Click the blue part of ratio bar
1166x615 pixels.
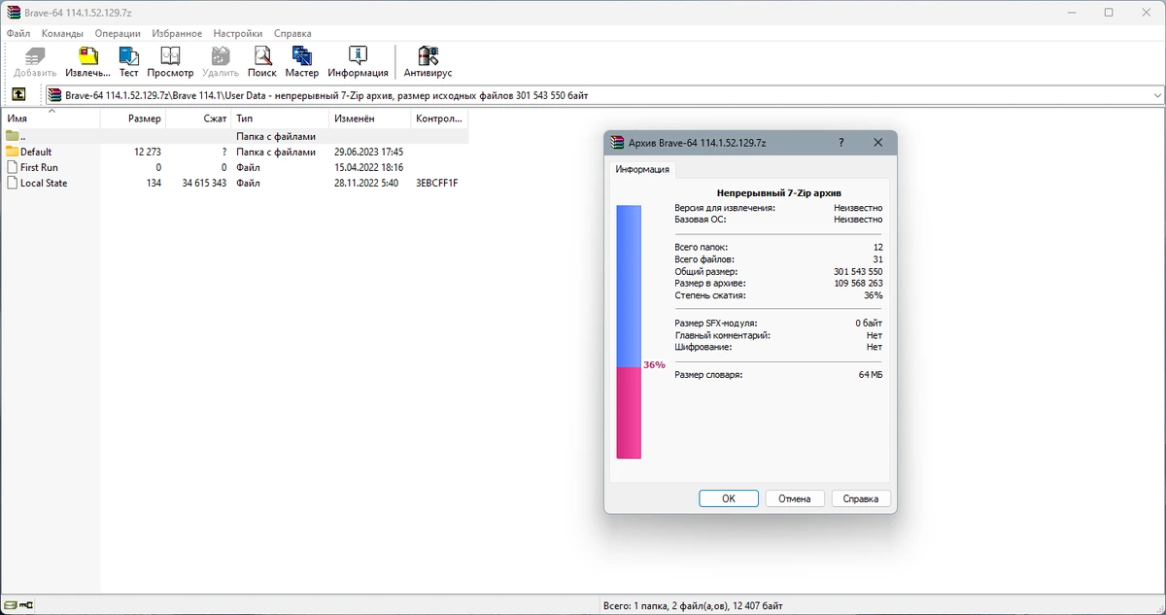(x=629, y=286)
